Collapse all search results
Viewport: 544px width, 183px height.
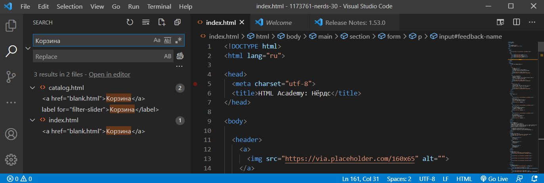pos(178,22)
